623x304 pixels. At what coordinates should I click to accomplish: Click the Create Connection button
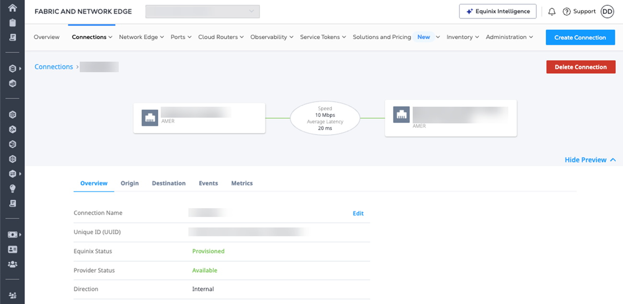click(x=580, y=37)
